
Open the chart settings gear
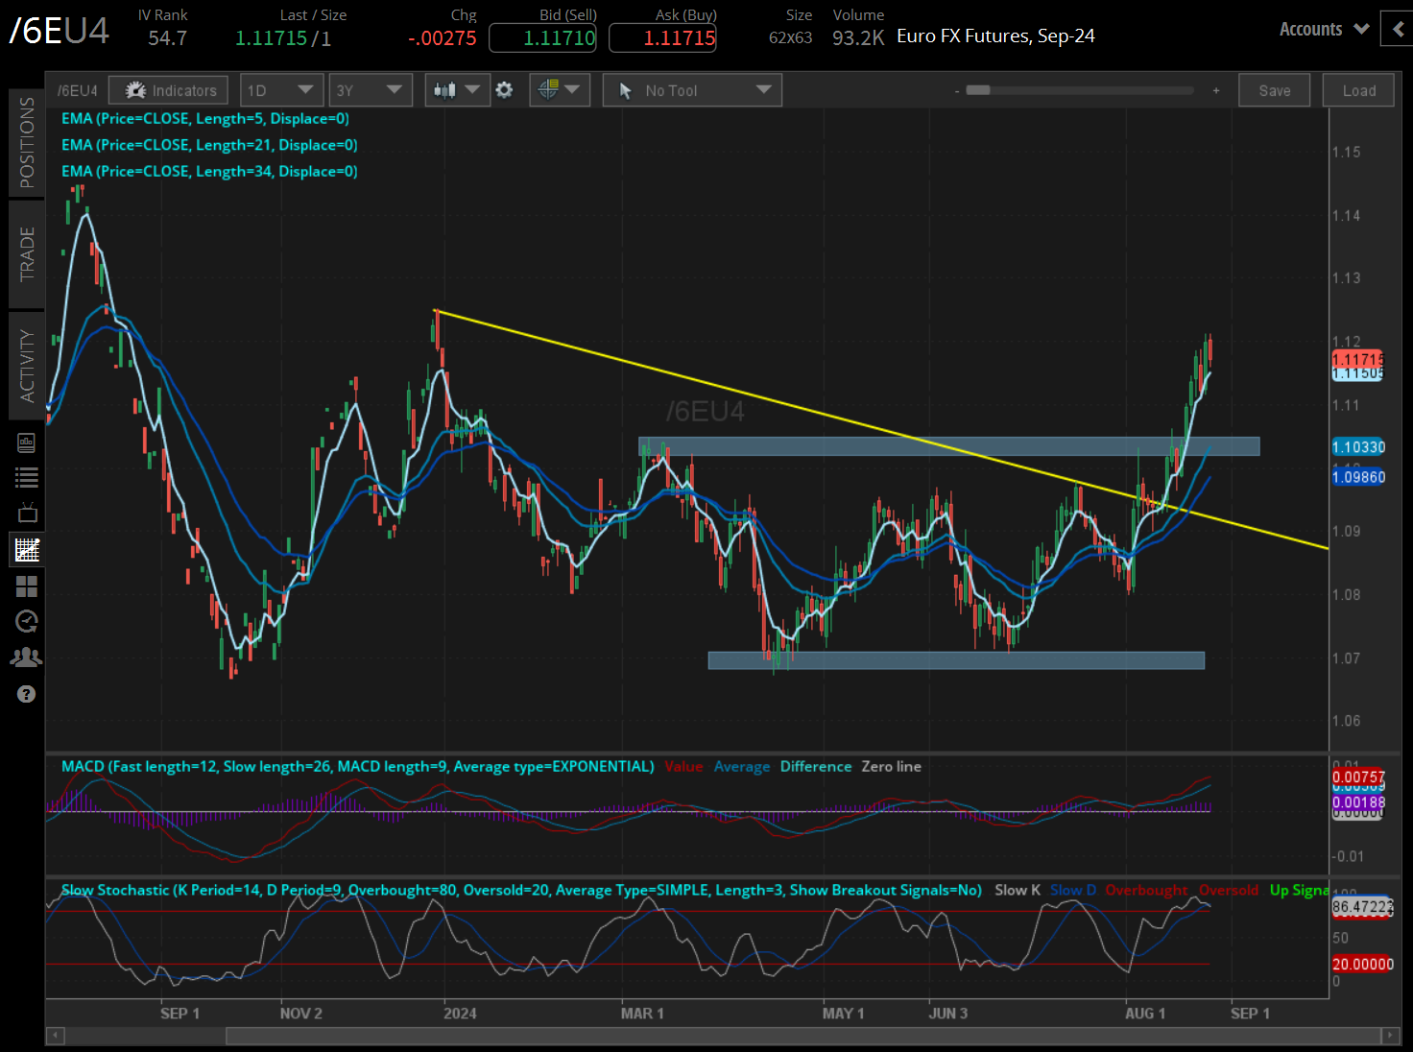[x=504, y=90]
